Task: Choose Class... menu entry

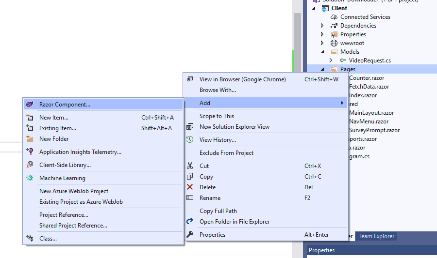Action: click(103, 238)
